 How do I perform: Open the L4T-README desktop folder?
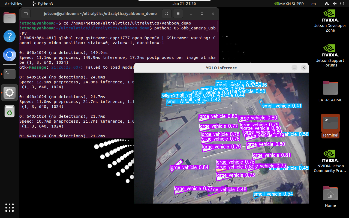[330, 91]
